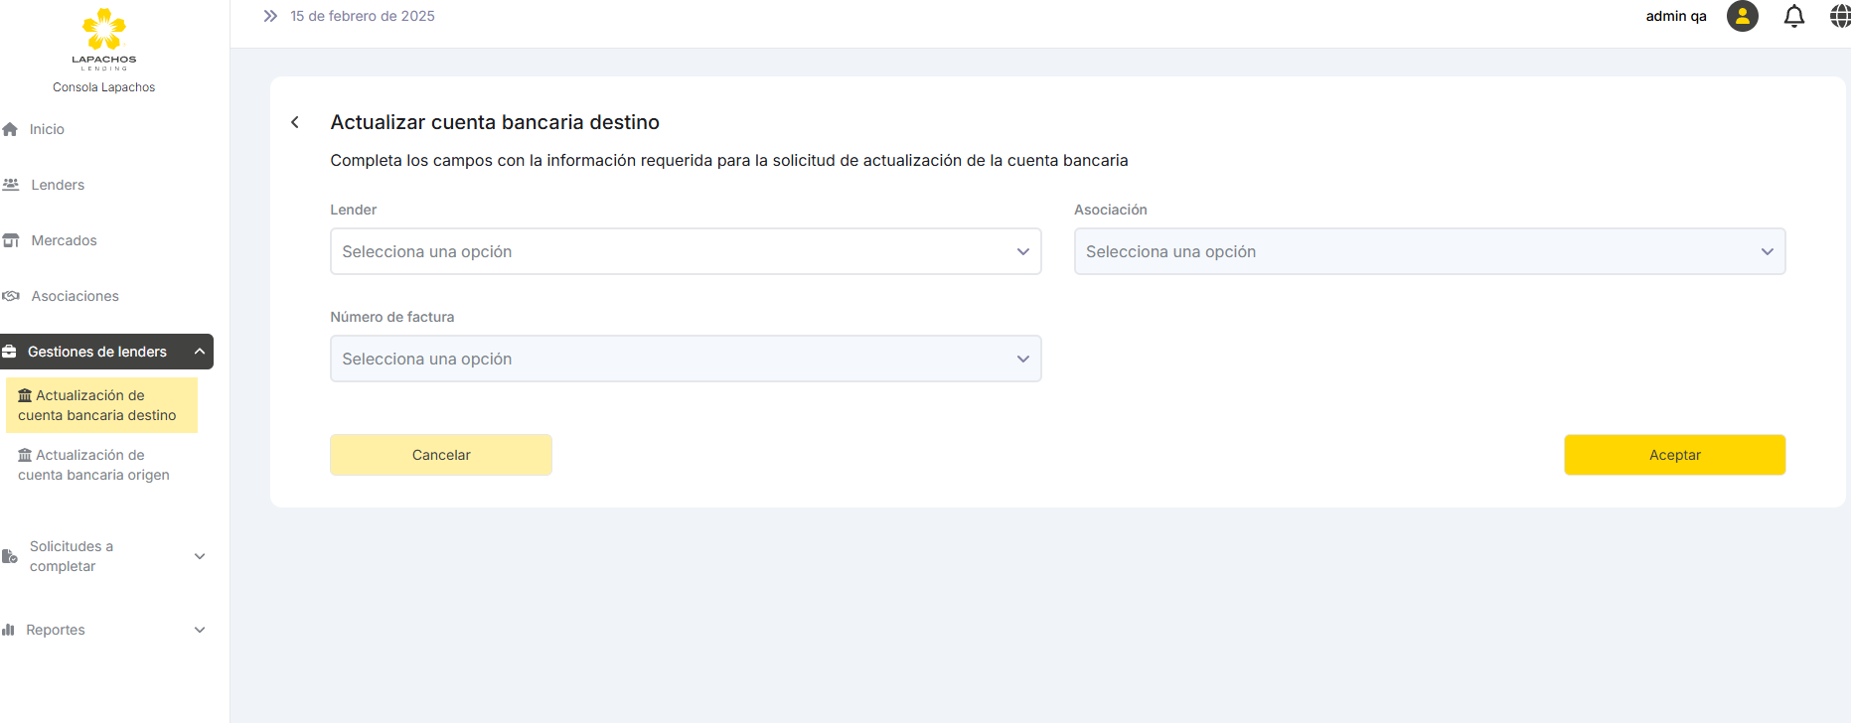Collapse the Gestiones de lenders menu
1851x723 pixels.
click(200, 352)
